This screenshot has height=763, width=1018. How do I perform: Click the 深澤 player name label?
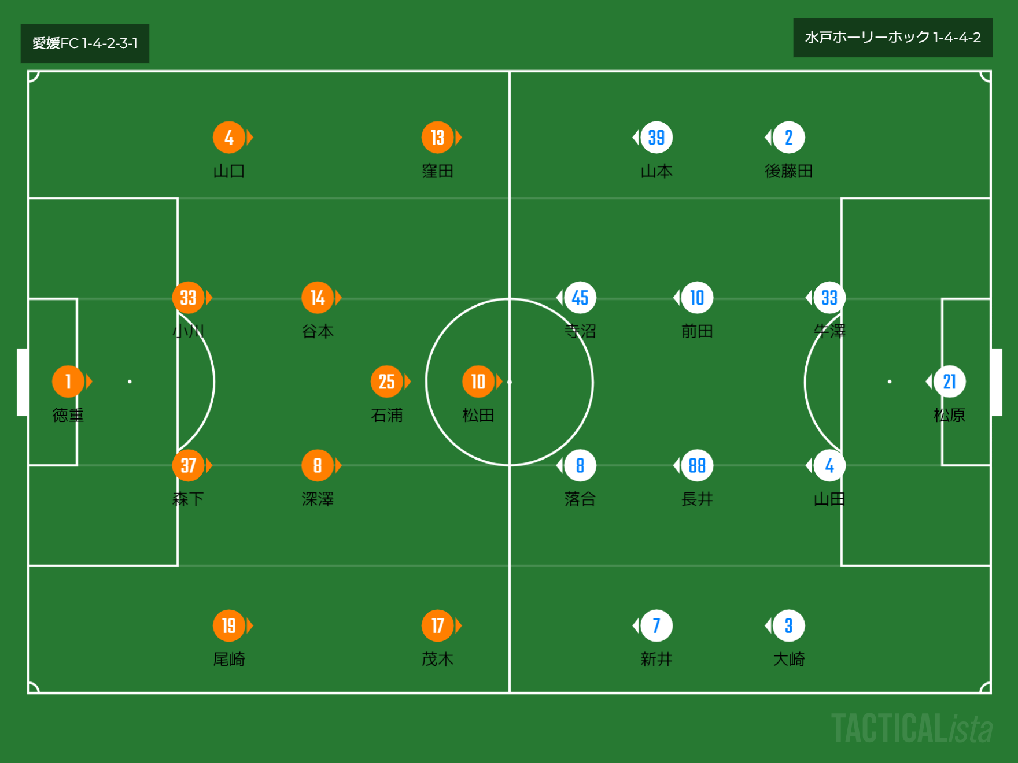click(318, 499)
